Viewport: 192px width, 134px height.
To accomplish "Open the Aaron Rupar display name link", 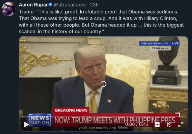I will (33, 5).
